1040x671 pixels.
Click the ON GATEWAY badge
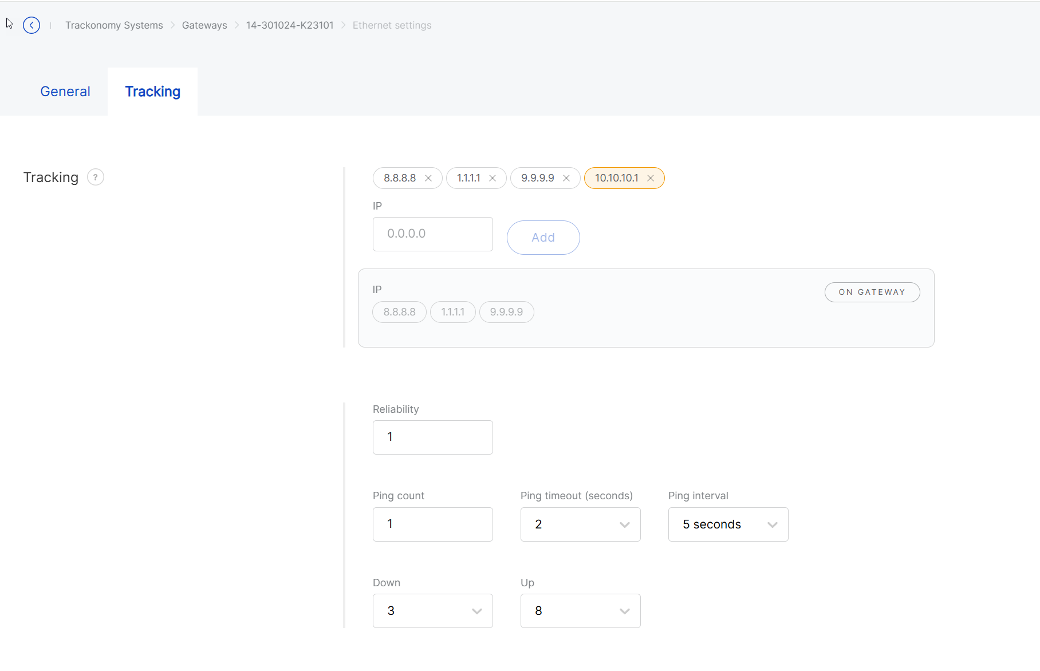[872, 292]
